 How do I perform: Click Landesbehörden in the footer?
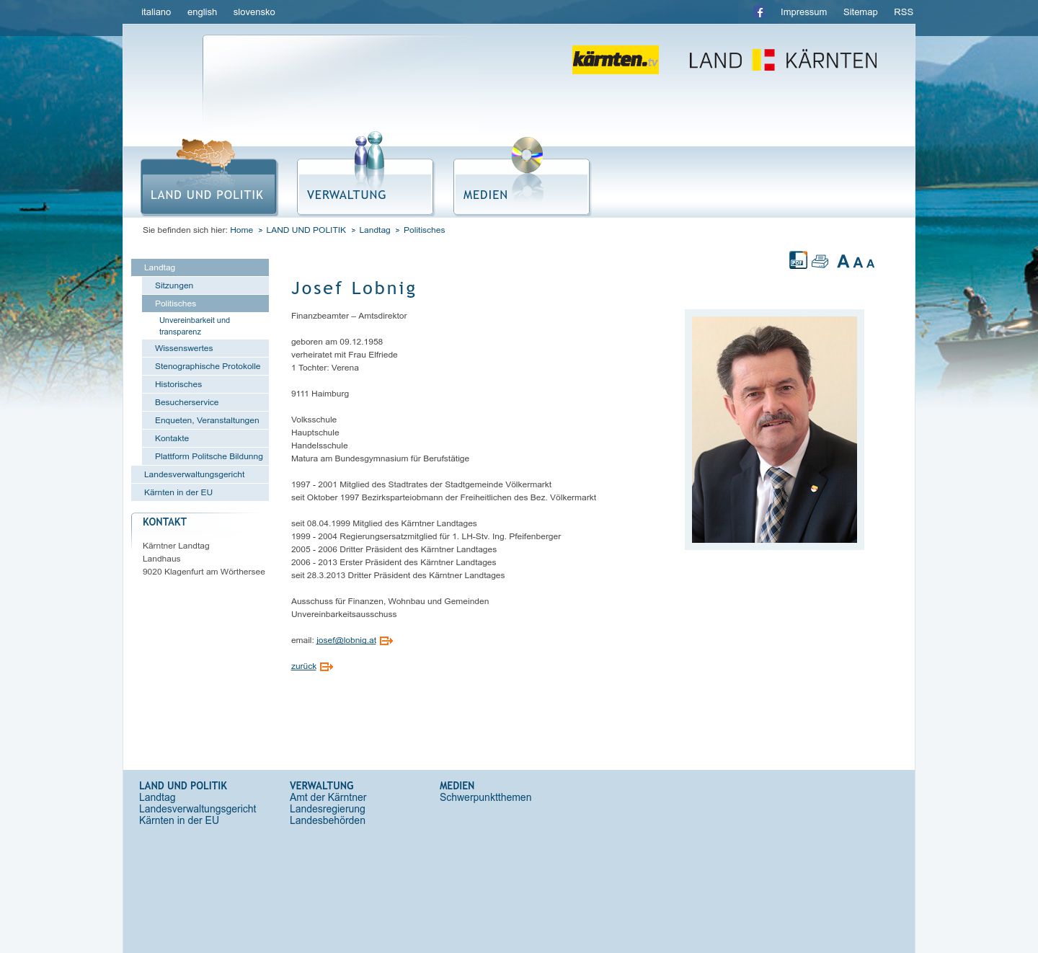point(327,820)
